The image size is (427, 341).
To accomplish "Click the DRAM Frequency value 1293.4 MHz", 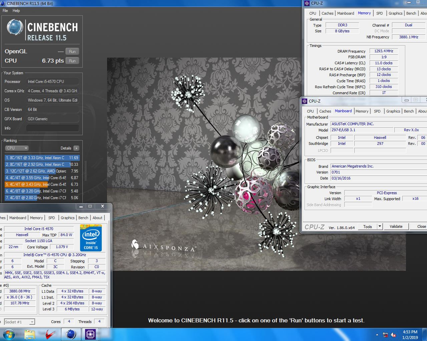I will 384,51.
